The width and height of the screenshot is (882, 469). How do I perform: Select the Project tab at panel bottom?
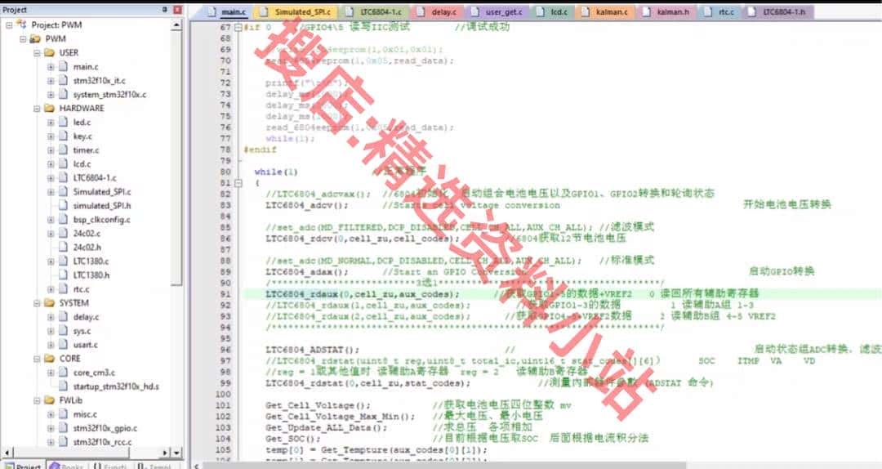[x=23, y=465]
